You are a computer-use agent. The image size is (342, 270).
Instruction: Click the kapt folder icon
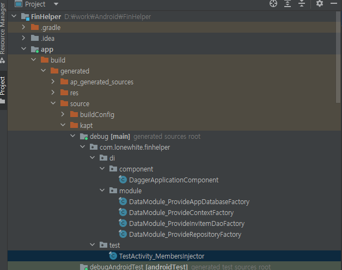(x=74, y=125)
